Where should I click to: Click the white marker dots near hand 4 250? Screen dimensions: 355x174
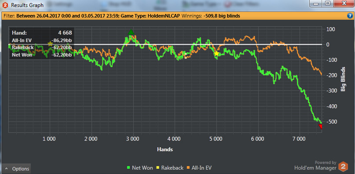[186, 56]
